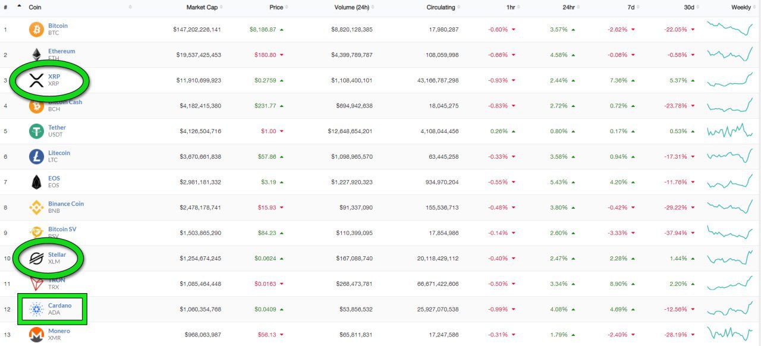View Monero weekly sparkline chart
761x346 pixels.
click(729, 334)
